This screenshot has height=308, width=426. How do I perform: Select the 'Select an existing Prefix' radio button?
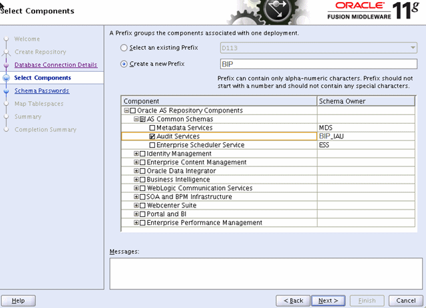pyautogui.click(x=124, y=48)
